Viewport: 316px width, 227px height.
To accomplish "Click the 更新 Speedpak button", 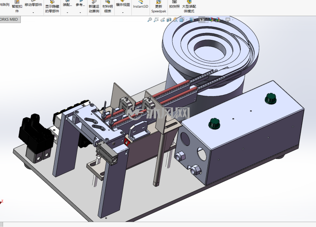I will click(159, 7).
